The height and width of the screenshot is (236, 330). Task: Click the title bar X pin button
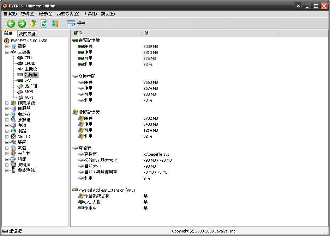click(298, 6)
